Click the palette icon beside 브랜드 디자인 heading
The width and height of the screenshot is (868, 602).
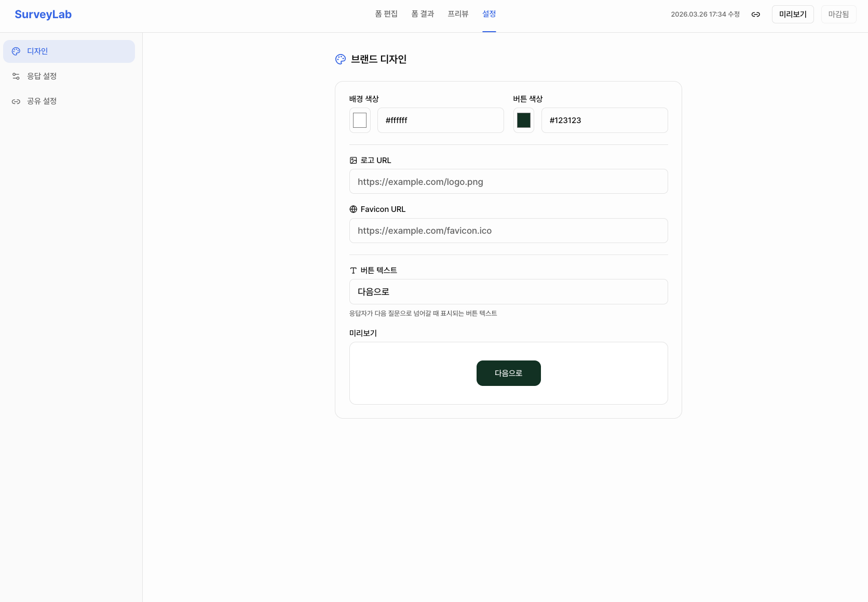[341, 59]
